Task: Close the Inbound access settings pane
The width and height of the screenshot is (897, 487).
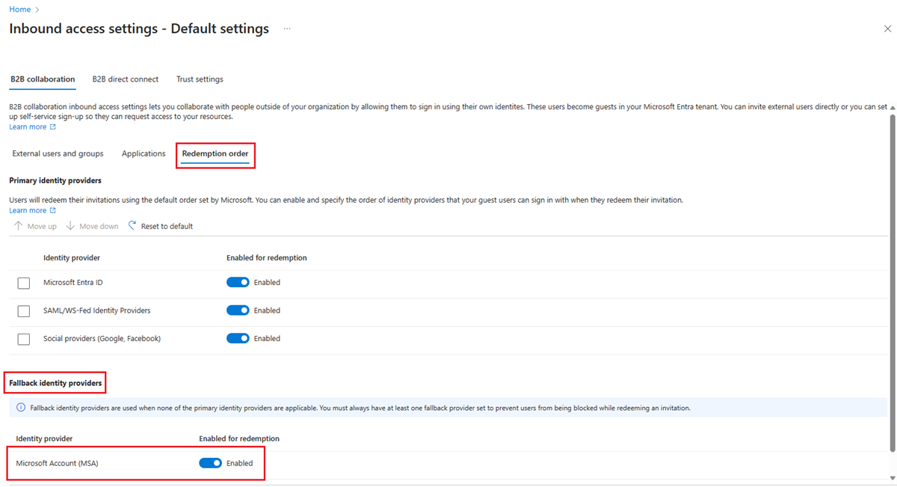Action: (887, 29)
